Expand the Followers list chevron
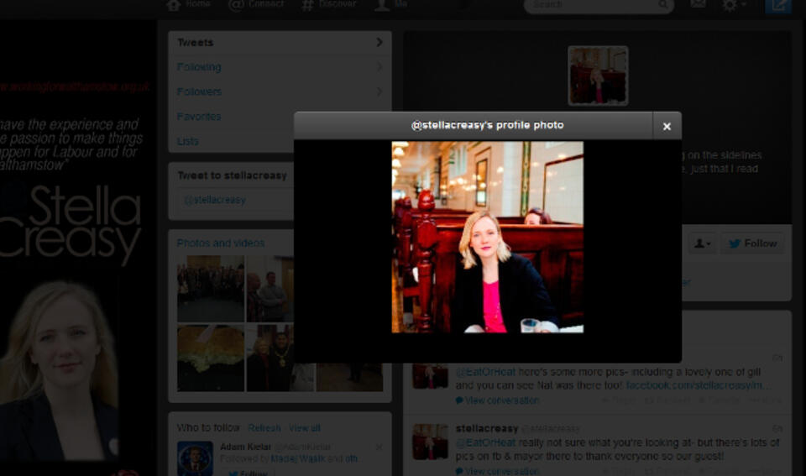 tap(379, 92)
